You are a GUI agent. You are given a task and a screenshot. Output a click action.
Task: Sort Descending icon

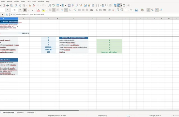click(77, 5)
